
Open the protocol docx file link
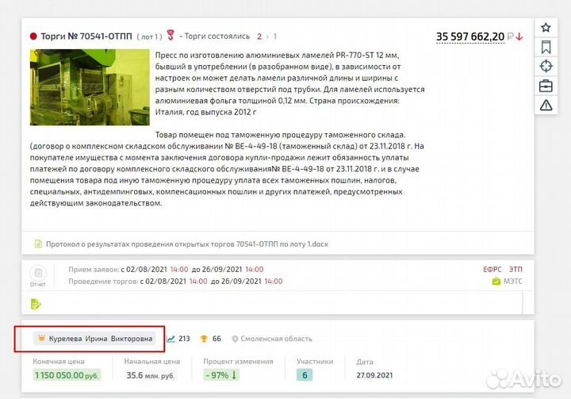click(187, 244)
